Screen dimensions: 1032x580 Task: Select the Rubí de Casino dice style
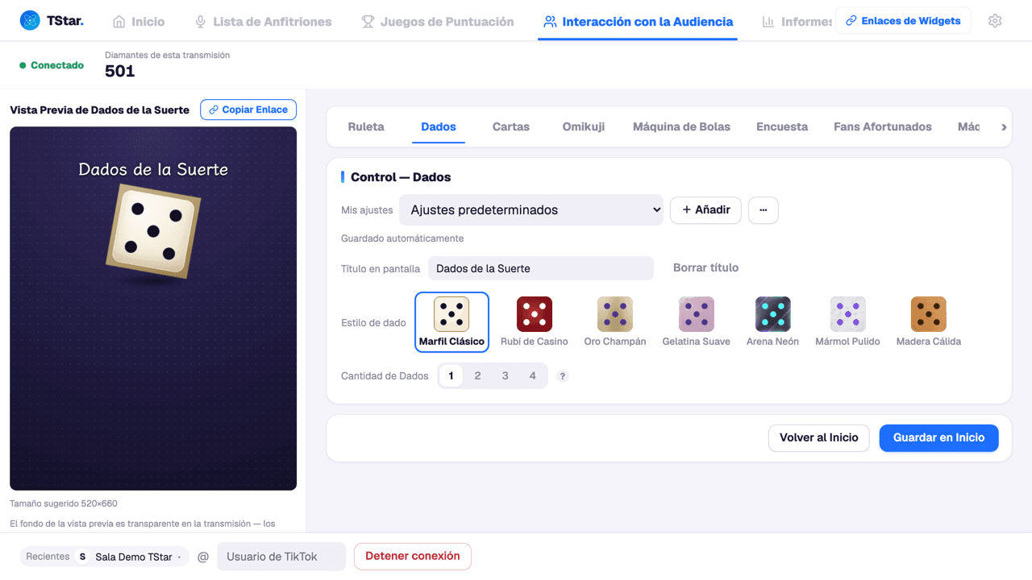pos(535,321)
